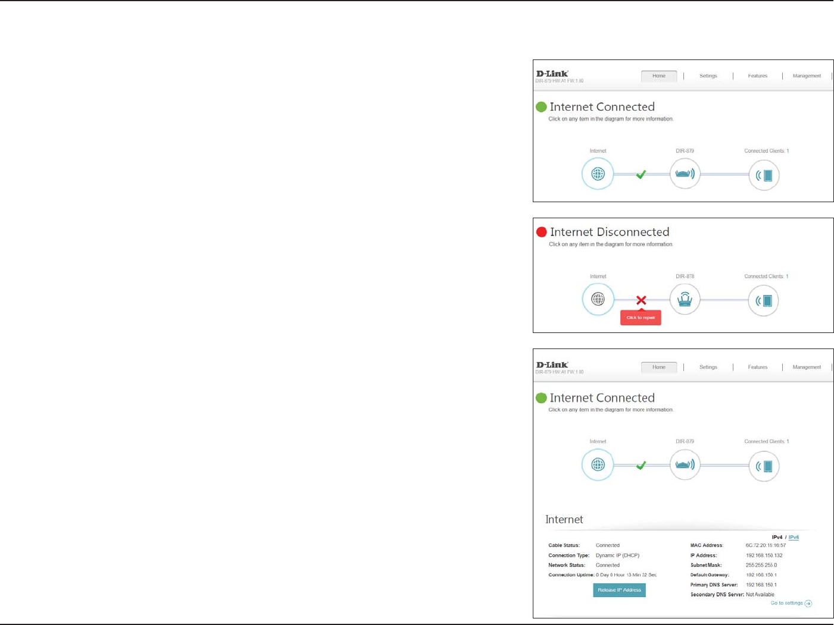
Task: Open Features tab in the Internet details panel
Action: tap(758, 367)
